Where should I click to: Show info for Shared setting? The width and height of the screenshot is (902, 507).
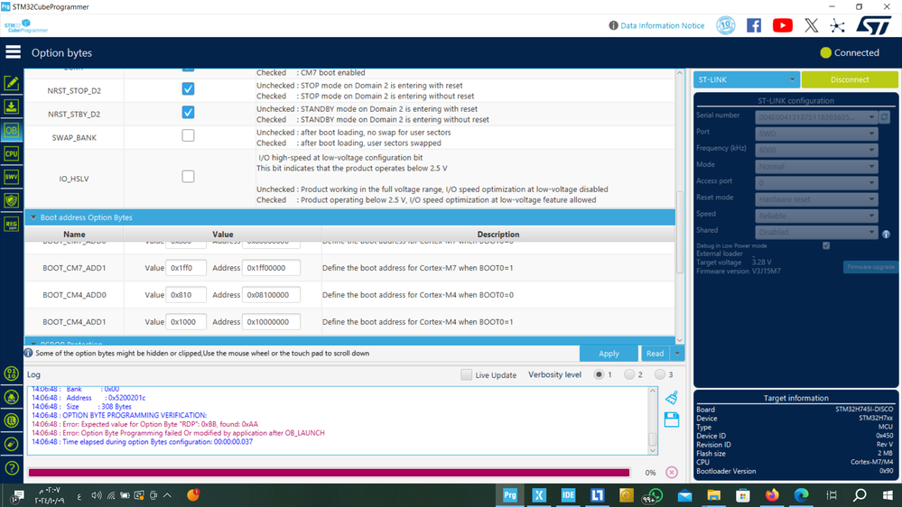tap(886, 234)
